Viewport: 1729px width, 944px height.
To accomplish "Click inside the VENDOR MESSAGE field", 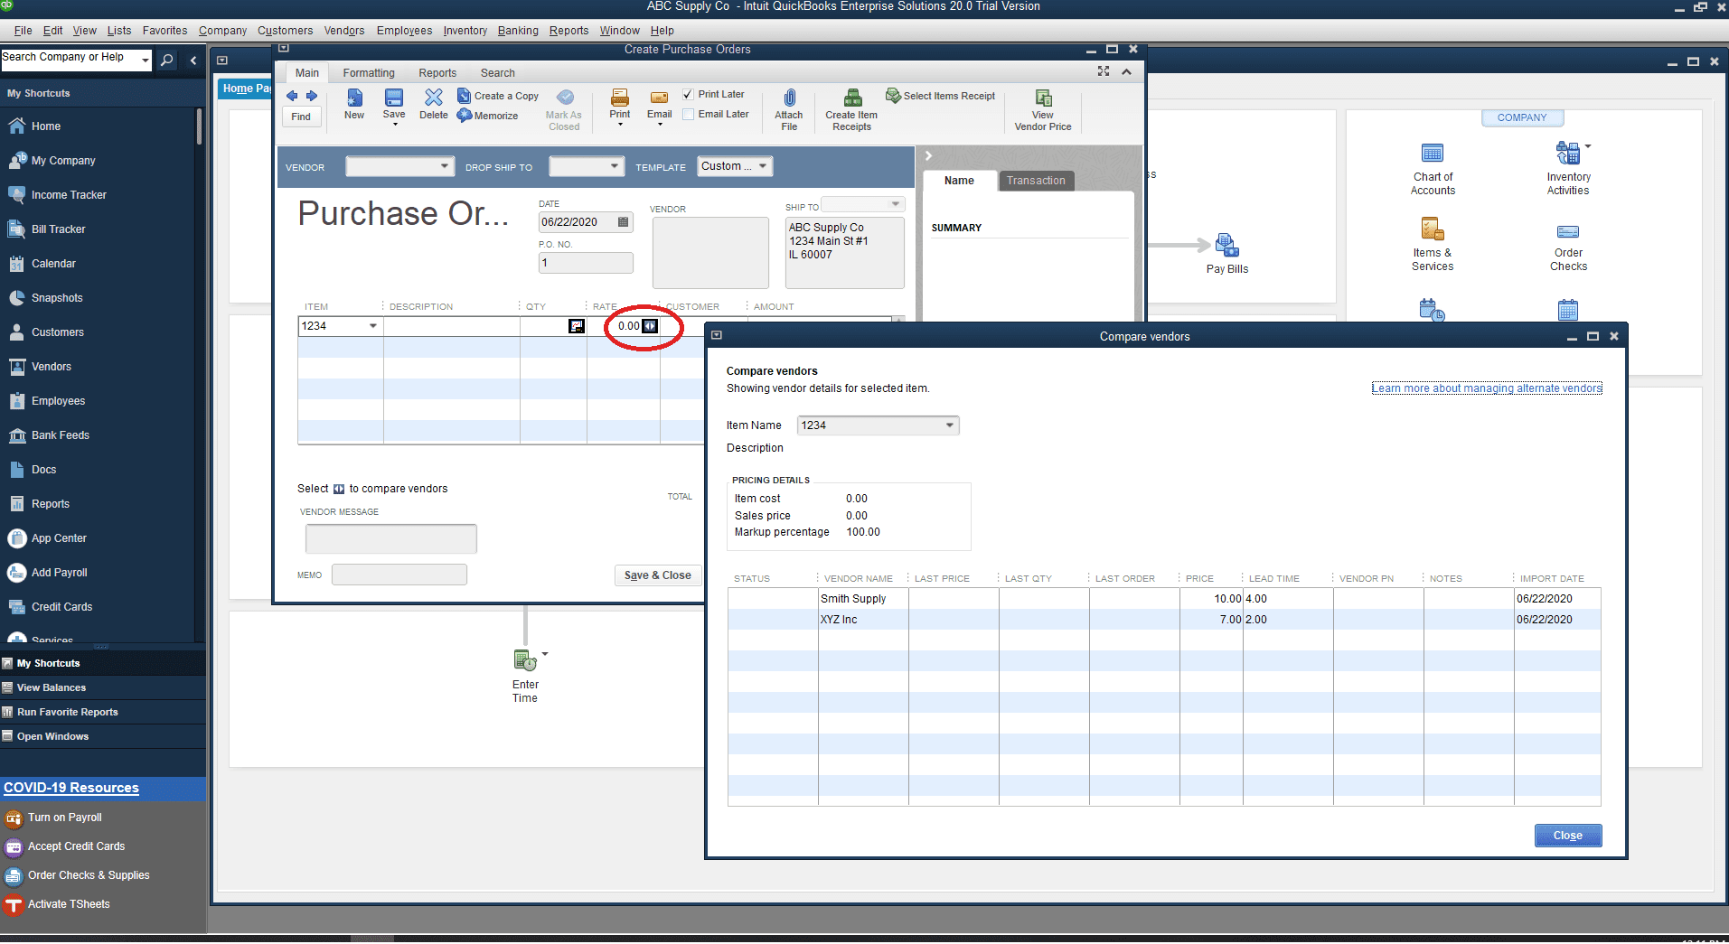I will [x=390, y=538].
